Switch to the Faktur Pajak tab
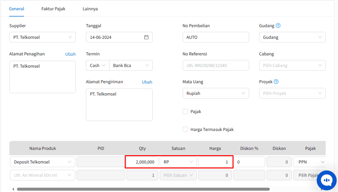 [53, 9]
